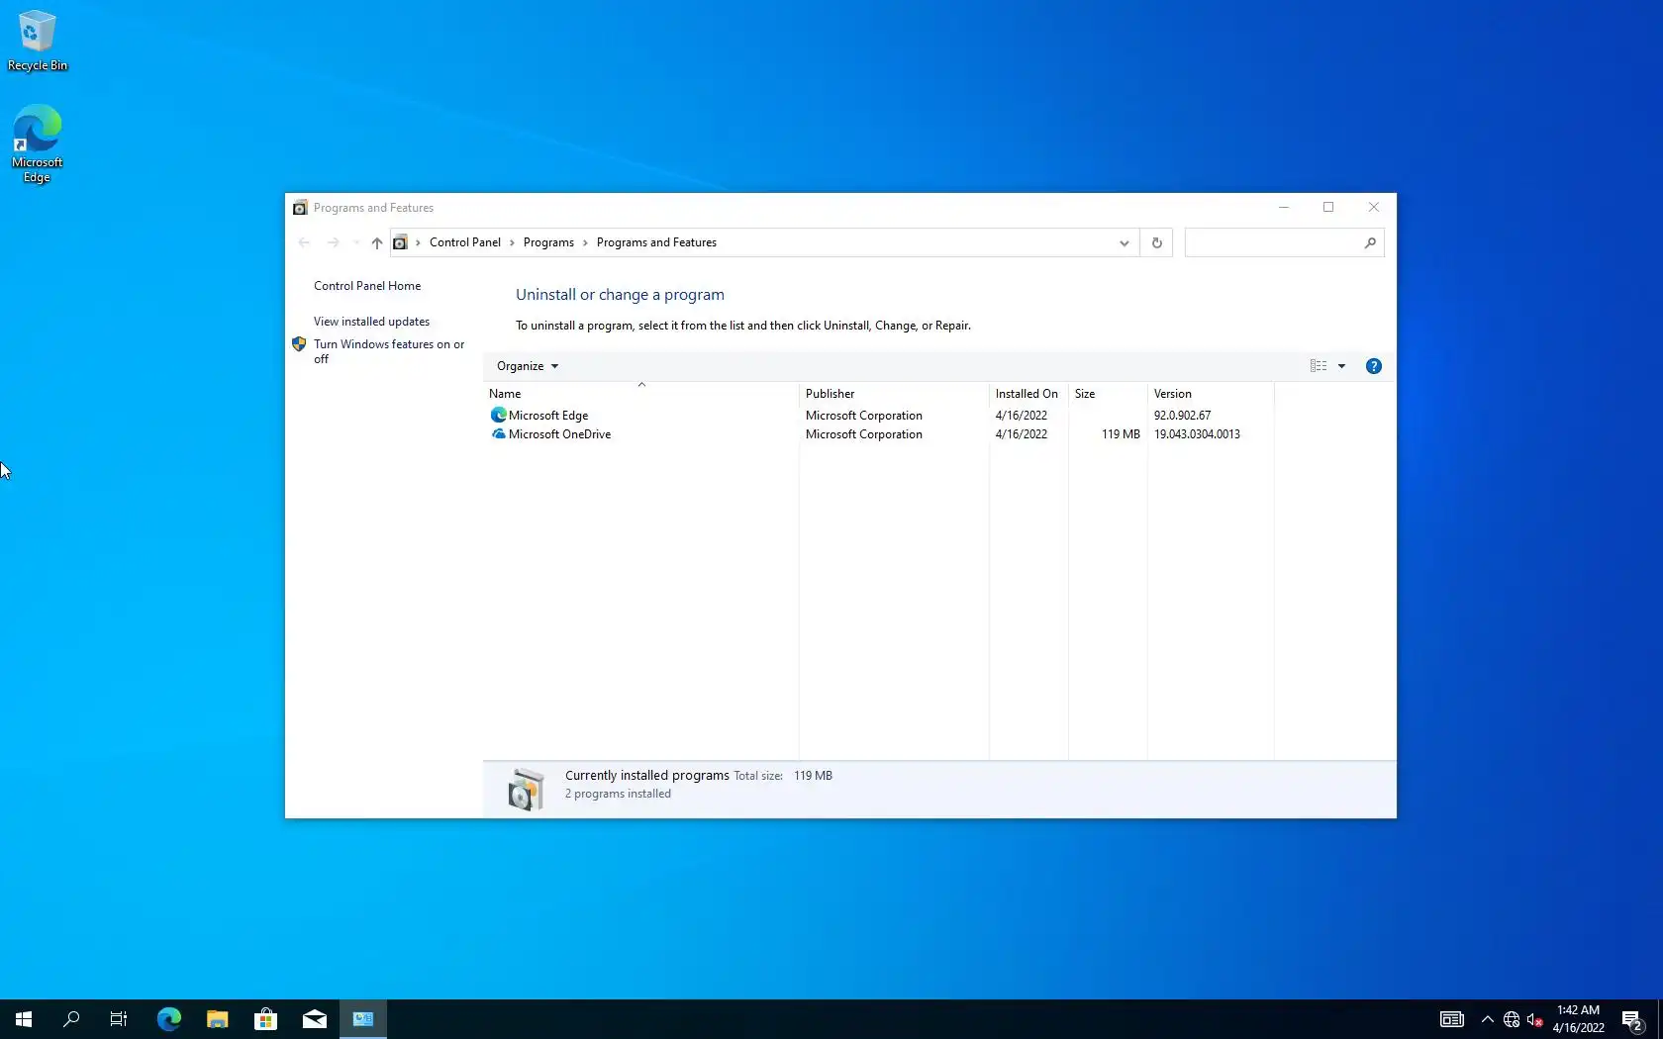
Task: Open Programs and Features help
Action: coord(1373,366)
